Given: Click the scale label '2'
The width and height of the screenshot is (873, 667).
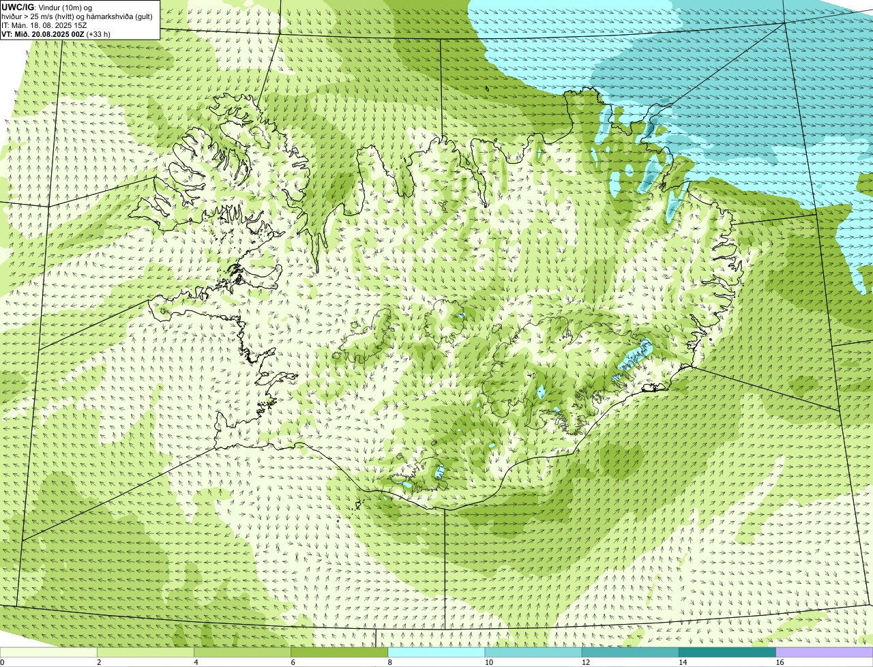Looking at the screenshot, I should tap(99, 662).
